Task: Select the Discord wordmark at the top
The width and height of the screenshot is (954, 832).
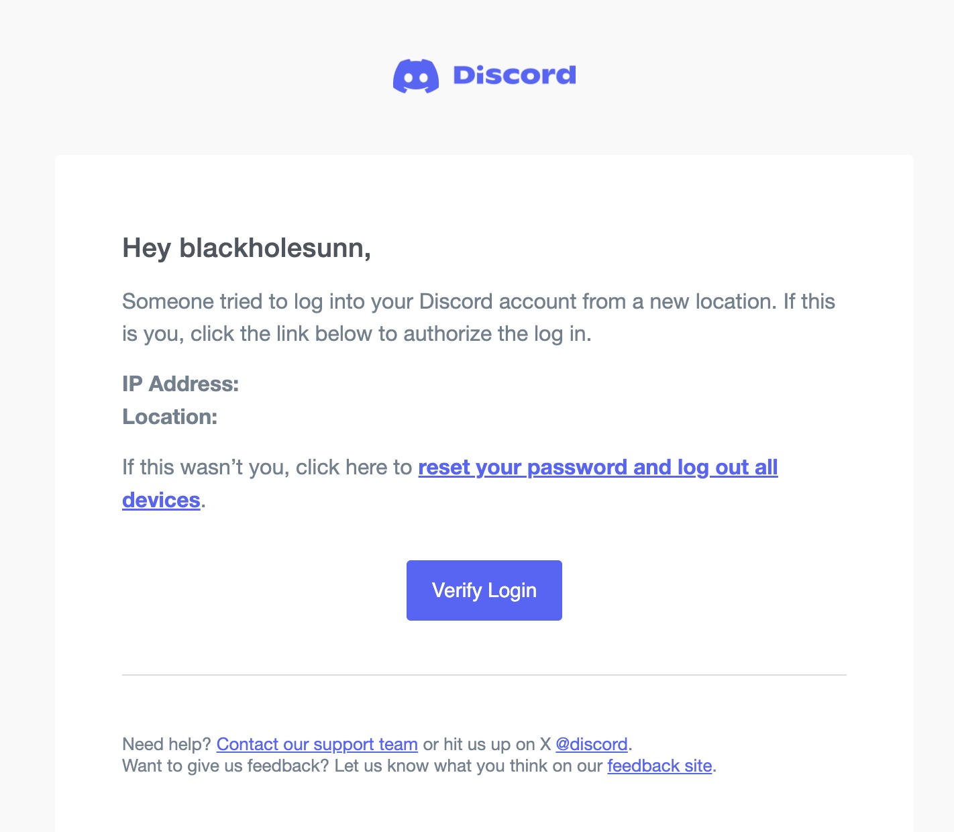Action: tap(514, 74)
